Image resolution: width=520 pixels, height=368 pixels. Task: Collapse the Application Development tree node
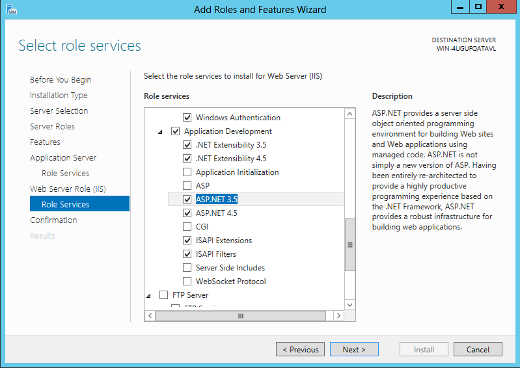coord(160,132)
